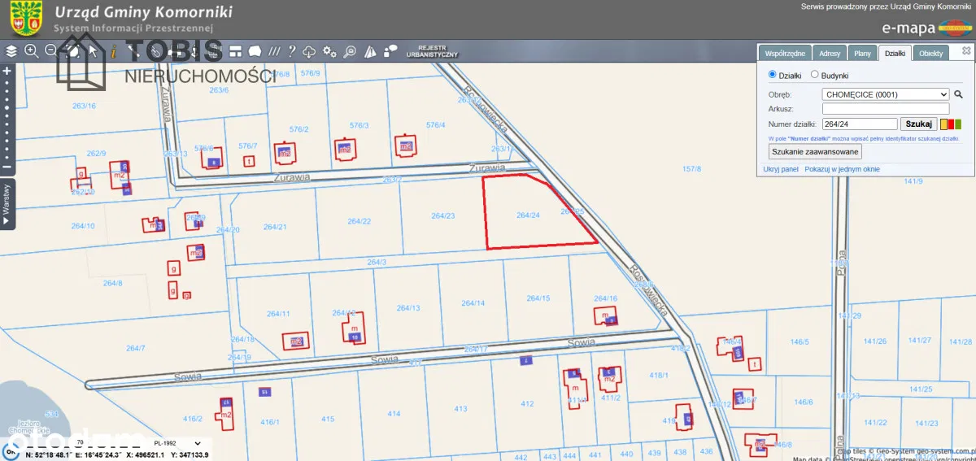976x461 pixels.
Task: Click the Ukryj panel link
Action: point(781,169)
